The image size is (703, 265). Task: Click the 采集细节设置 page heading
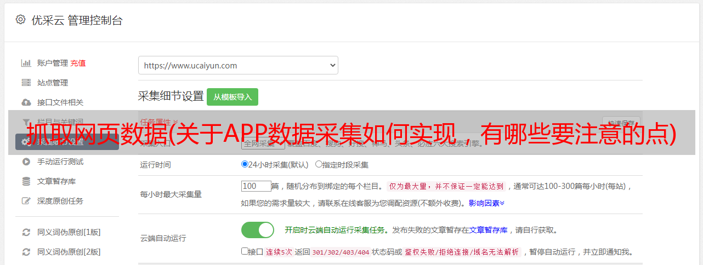(x=171, y=96)
